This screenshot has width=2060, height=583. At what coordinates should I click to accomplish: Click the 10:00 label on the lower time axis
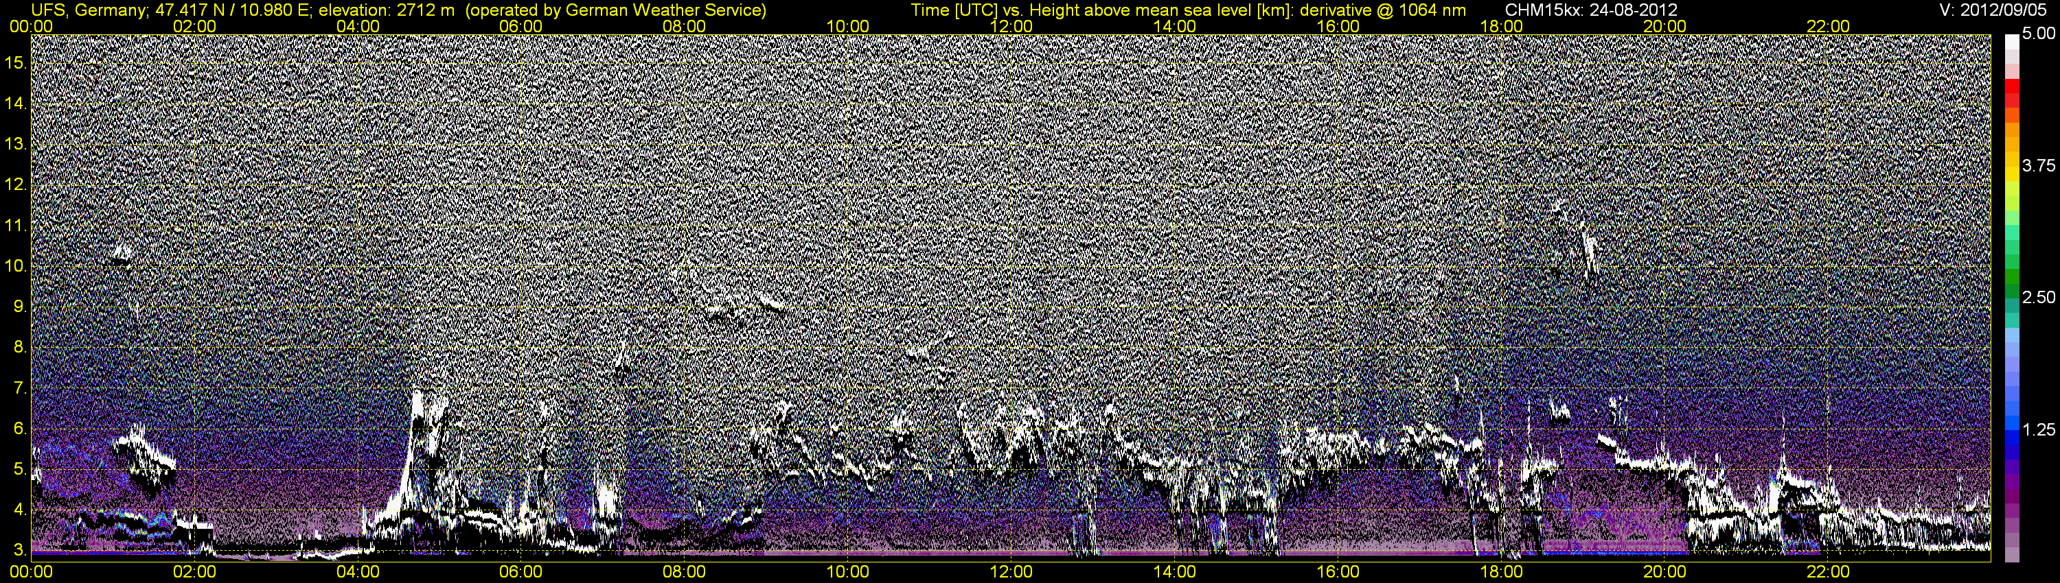click(847, 572)
